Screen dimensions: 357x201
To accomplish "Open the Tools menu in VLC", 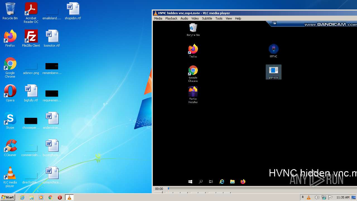I will [219, 18].
